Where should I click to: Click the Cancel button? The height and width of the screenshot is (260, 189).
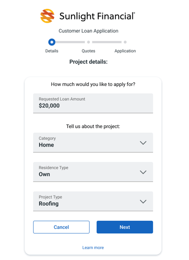(x=61, y=227)
